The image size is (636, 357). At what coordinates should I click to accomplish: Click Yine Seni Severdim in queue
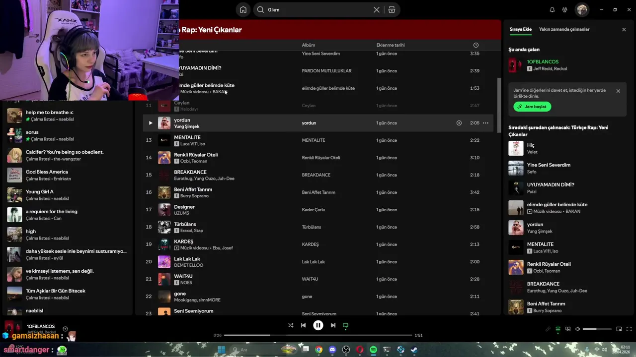[x=566, y=168]
